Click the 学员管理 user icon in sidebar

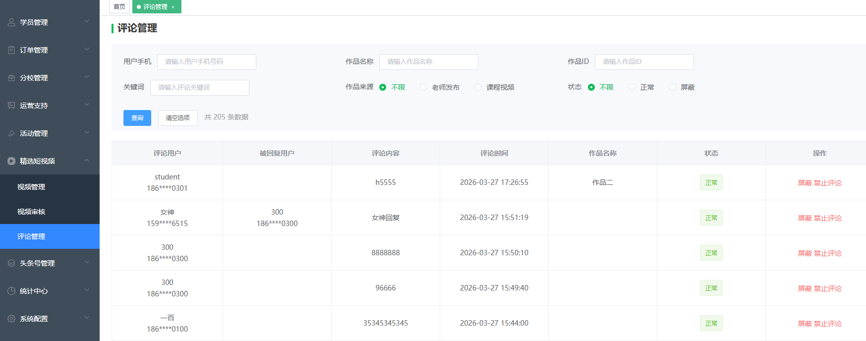tap(11, 22)
